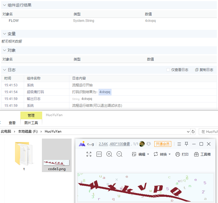Click the 2.54K file size link

click(103, 144)
